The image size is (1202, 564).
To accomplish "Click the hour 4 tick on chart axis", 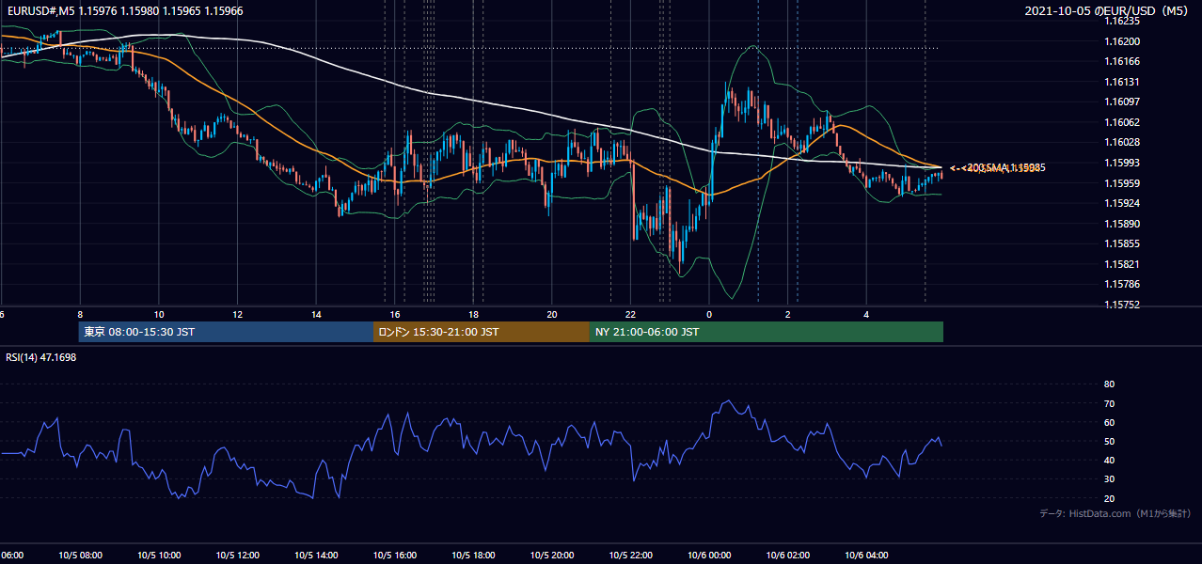I will pyautogui.click(x=866, y=314).
